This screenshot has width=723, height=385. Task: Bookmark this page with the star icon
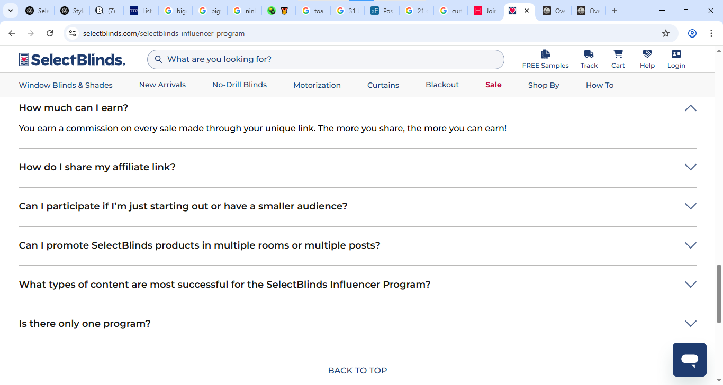666,33
